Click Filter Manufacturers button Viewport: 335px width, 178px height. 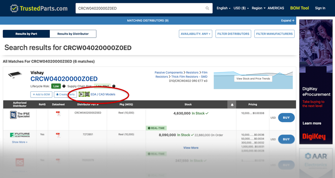(x=274, y=34)
